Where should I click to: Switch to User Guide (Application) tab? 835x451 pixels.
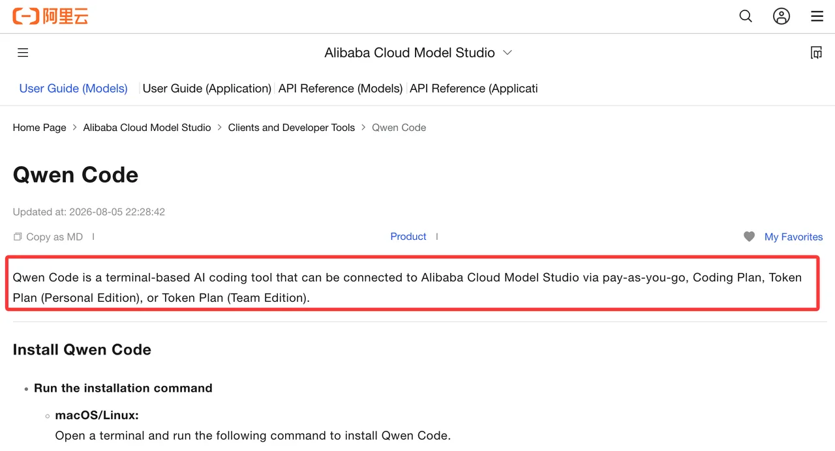pyautogui.click(x=207, y=89)
